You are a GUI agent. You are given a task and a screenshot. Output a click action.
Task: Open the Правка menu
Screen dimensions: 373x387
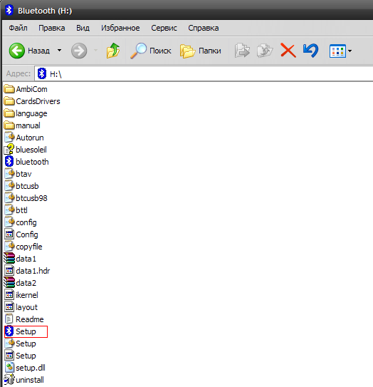point(52,28)
